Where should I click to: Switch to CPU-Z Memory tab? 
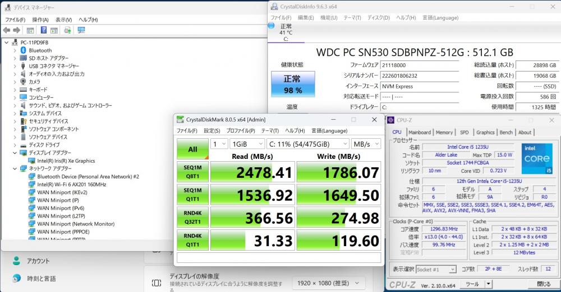click(444, 132)
